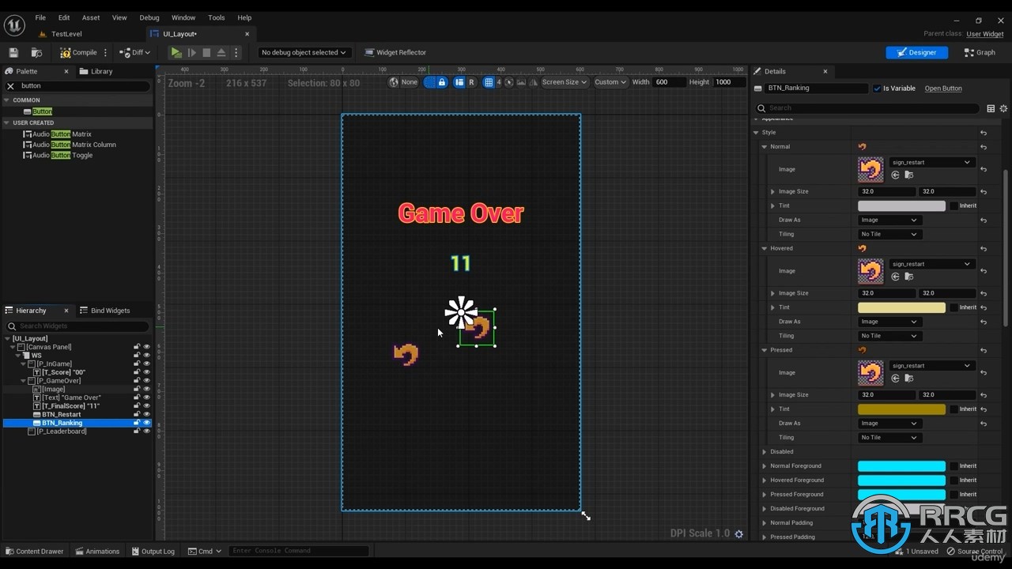Open the Widget Reflector
The image size is (1012, 569).
(395, 53)
